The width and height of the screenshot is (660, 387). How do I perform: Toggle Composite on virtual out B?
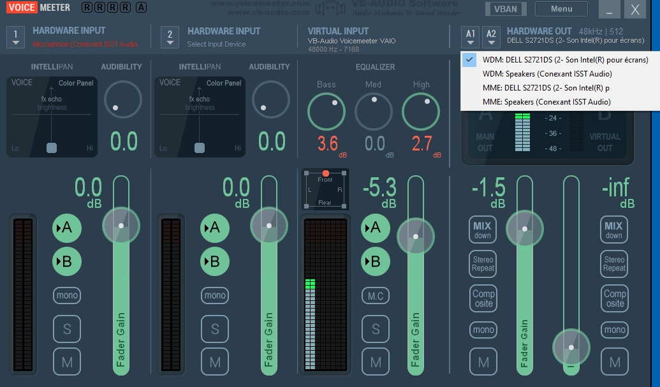point(615,298)
